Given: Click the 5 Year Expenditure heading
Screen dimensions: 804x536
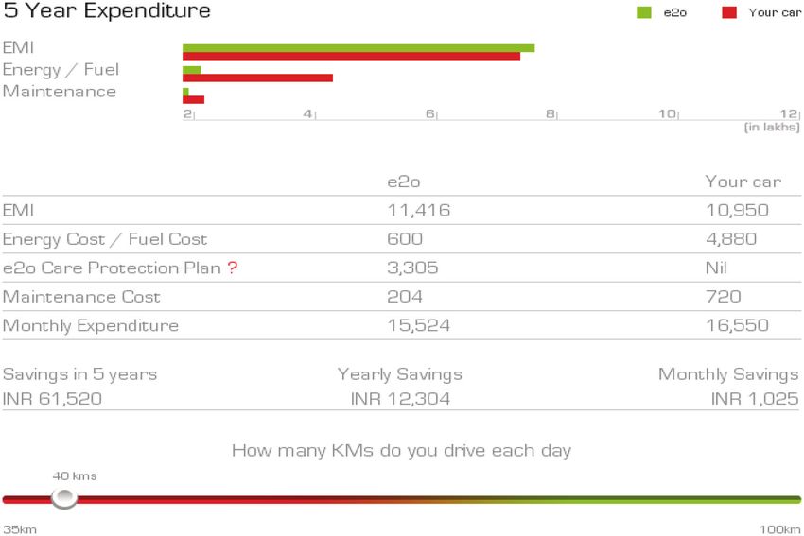Looking at the screenshot, I should coord(107,11).
